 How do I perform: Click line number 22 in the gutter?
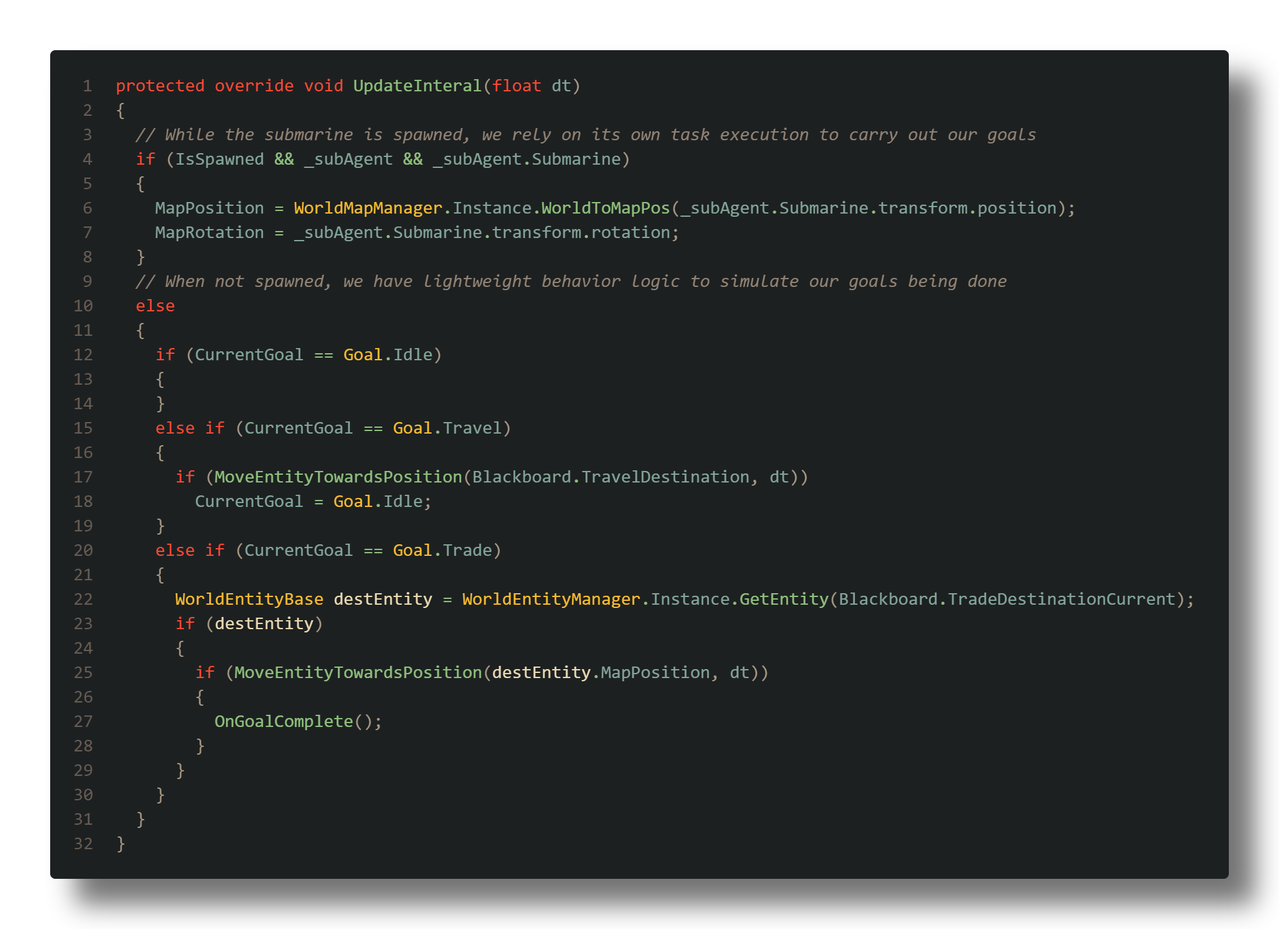click(82, 598)
